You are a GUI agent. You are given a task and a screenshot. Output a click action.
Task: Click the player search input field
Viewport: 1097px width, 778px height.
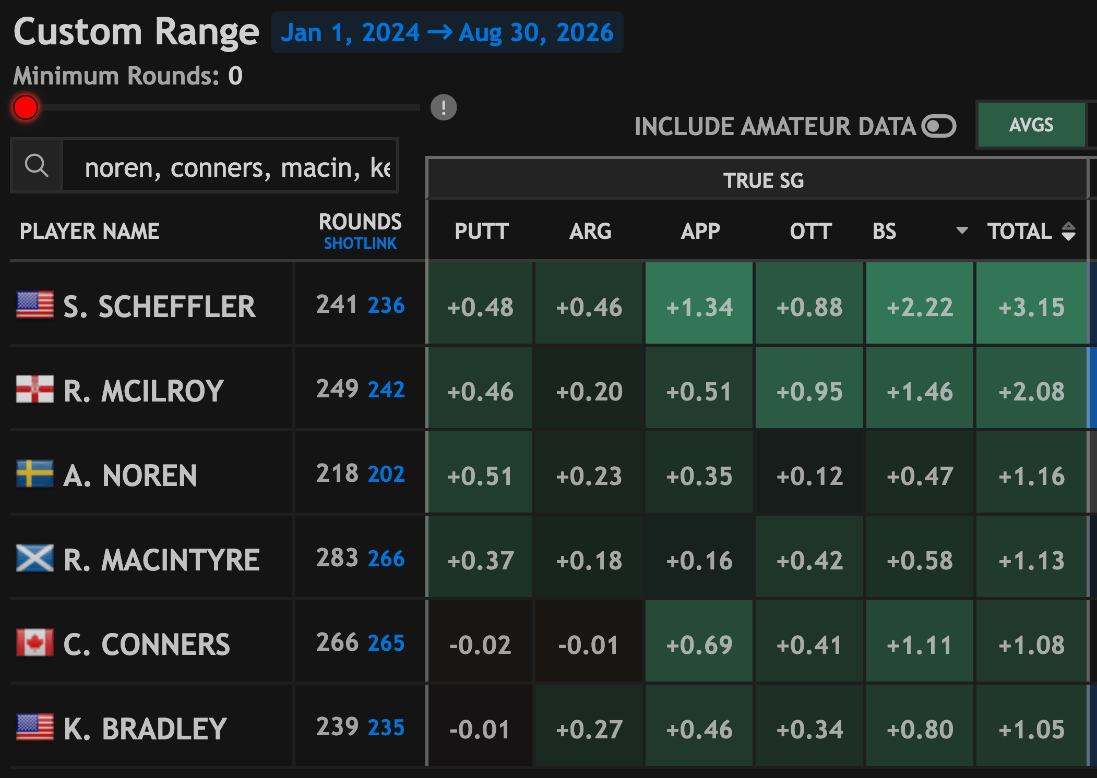(x=230, y=166)
